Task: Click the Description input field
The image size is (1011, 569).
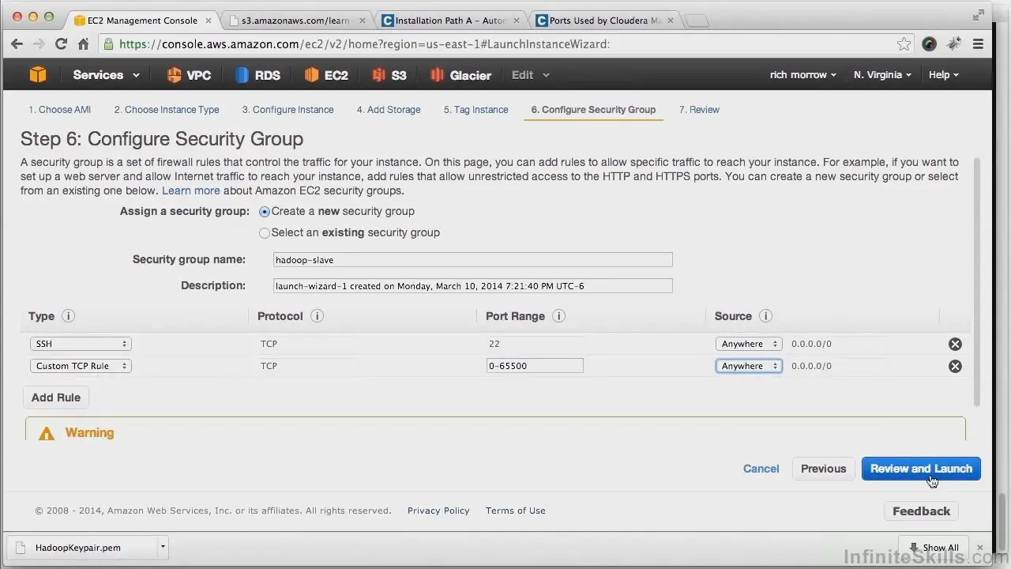Action: pos(473,286)
